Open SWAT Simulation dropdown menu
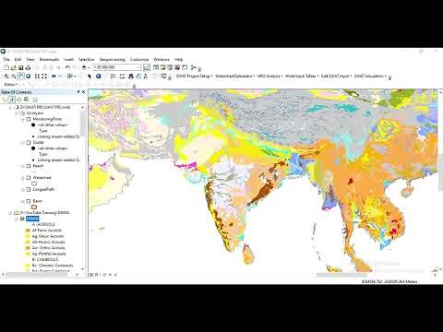 pos(370,76)
